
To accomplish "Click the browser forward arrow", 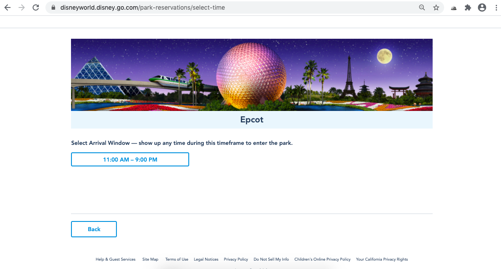I will 22,7.
